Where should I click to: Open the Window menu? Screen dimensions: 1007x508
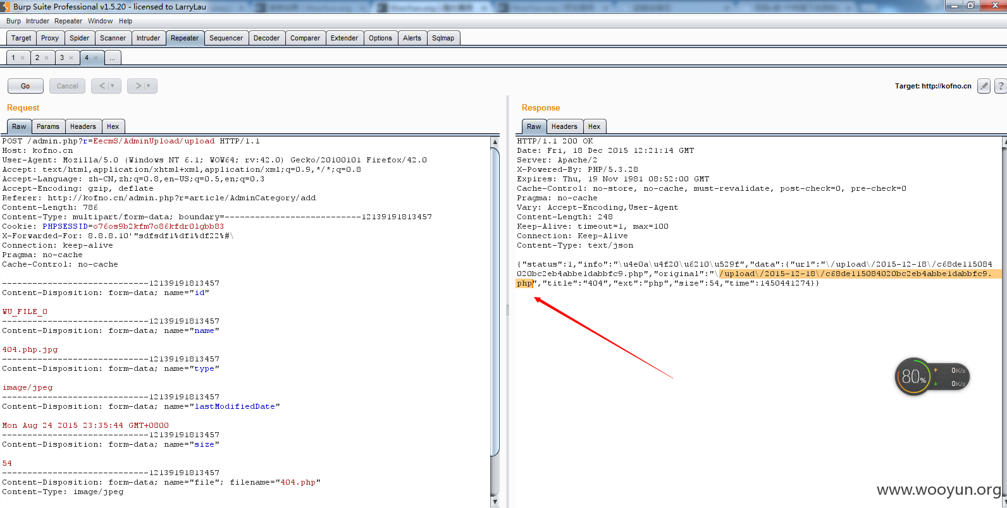(100, 21)
